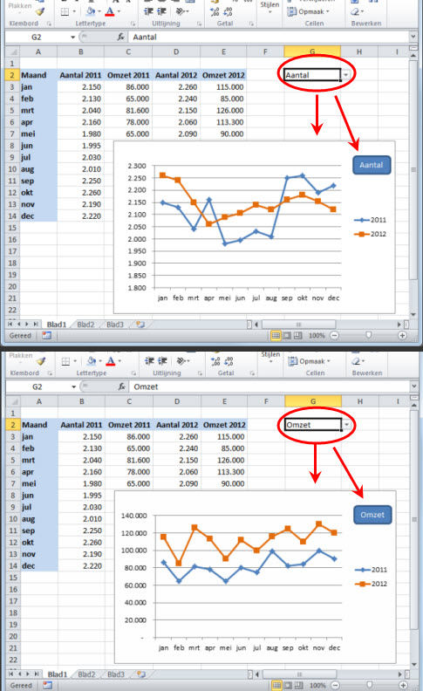This screenshot has height=691, width=423.
Task: Click 2012 legend entry in Omzet chart
Action: coord(371,584)
